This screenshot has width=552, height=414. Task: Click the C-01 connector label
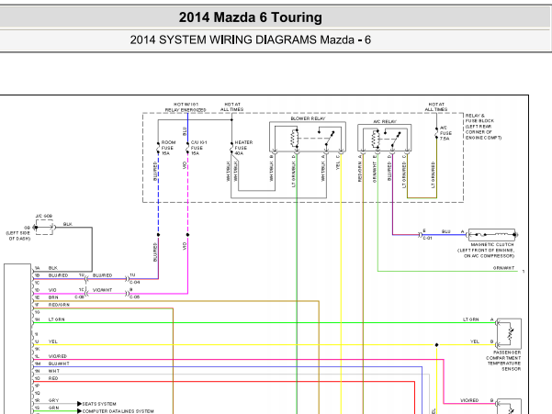[x=427, y=238]
